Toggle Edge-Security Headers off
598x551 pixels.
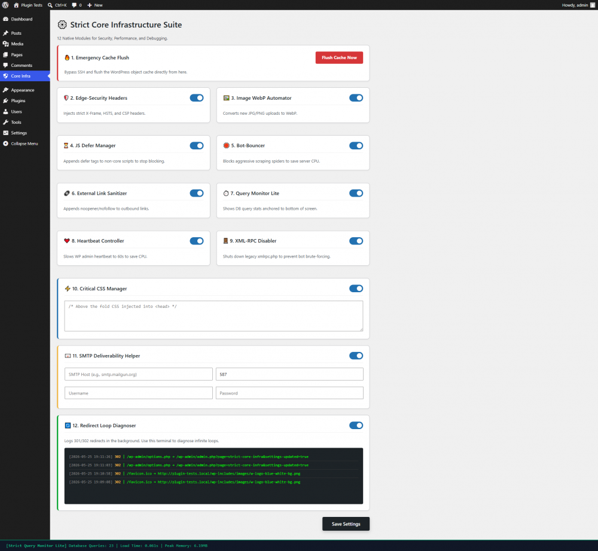197,98
